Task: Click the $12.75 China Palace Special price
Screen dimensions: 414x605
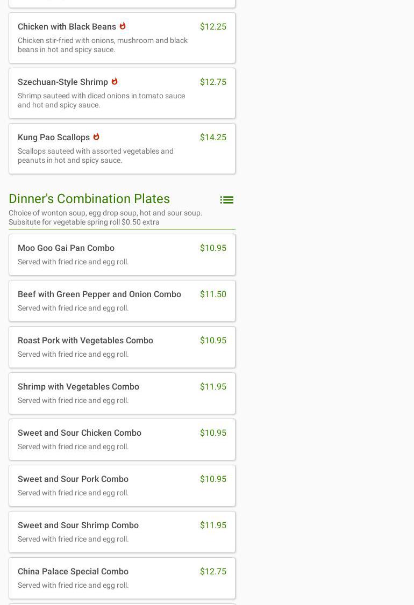Action: click(x=213, y=572)
